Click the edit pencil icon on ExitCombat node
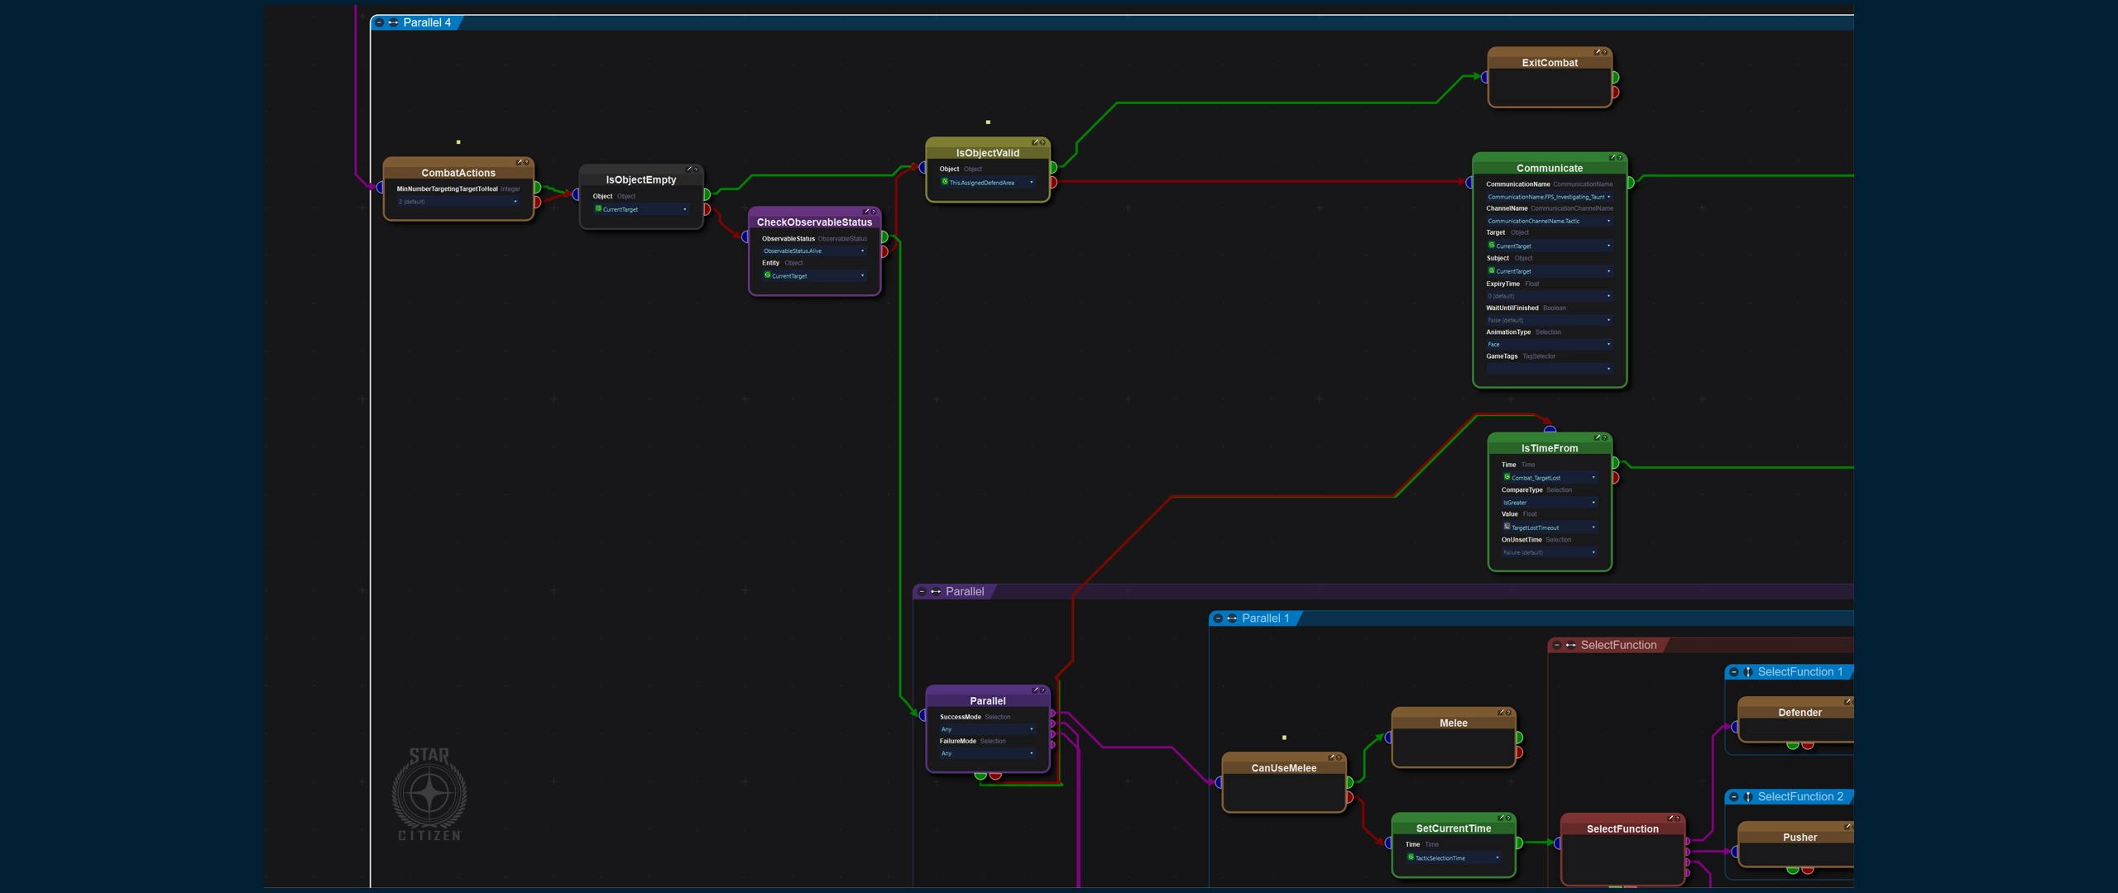 tap(1598, 52)
